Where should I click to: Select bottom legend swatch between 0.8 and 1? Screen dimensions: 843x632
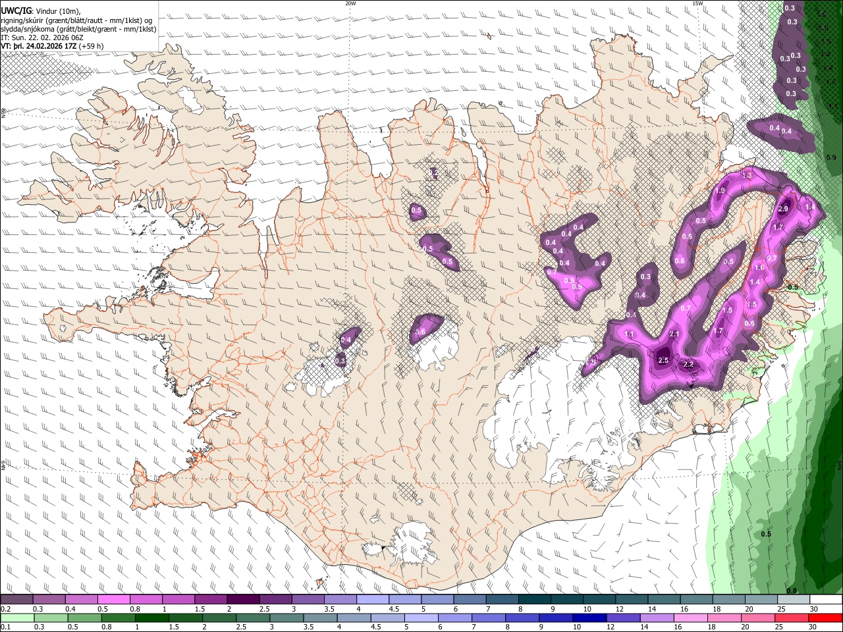click(x=118, y=618)
